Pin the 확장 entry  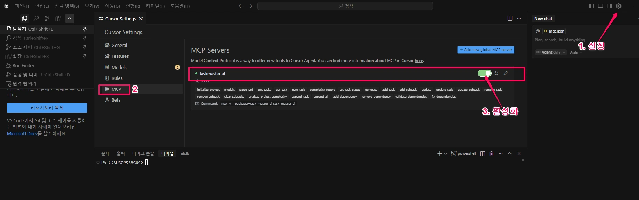point(85,56)
